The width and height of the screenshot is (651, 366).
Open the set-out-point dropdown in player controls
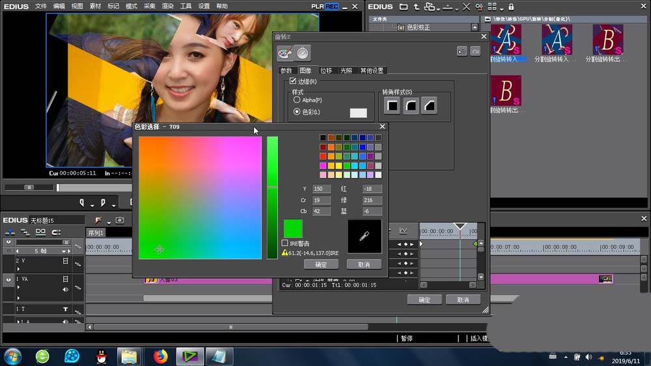tap(113, 204)
